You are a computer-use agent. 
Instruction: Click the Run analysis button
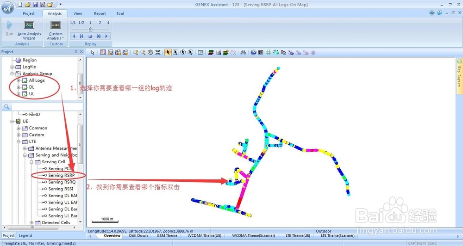(x=9, y=29)
